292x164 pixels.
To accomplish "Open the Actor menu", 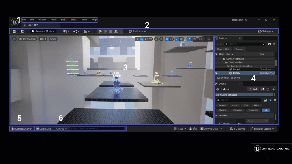I will 84,19.
